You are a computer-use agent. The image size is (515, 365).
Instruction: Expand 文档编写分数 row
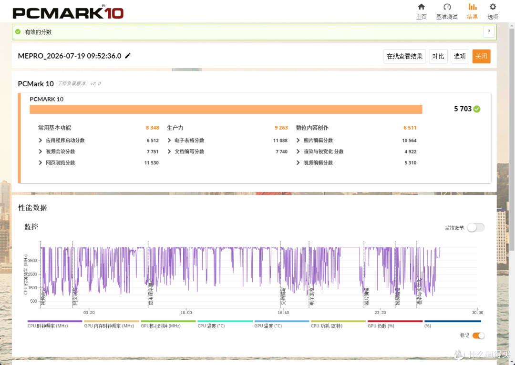[x=169, y=152]
